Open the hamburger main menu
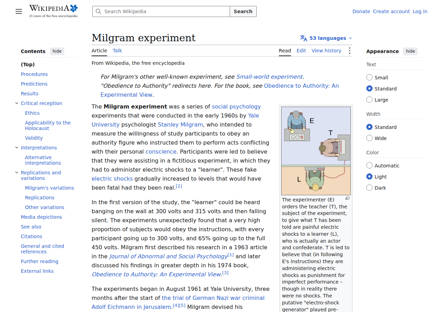Screen dimensions: 444x312 tap(19, 11)
